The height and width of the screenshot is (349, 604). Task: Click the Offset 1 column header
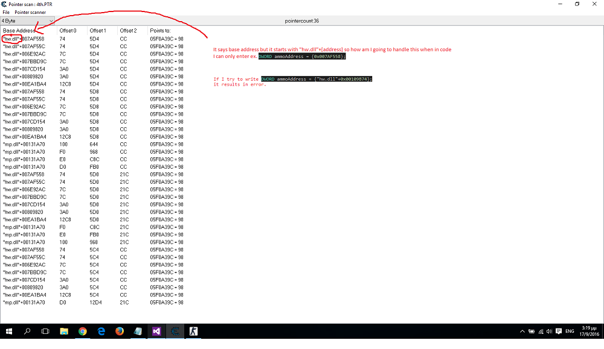[97, 30]
